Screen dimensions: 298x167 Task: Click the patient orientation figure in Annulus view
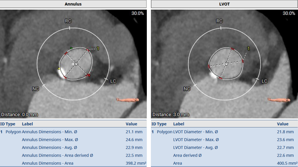tap(128, 100)
